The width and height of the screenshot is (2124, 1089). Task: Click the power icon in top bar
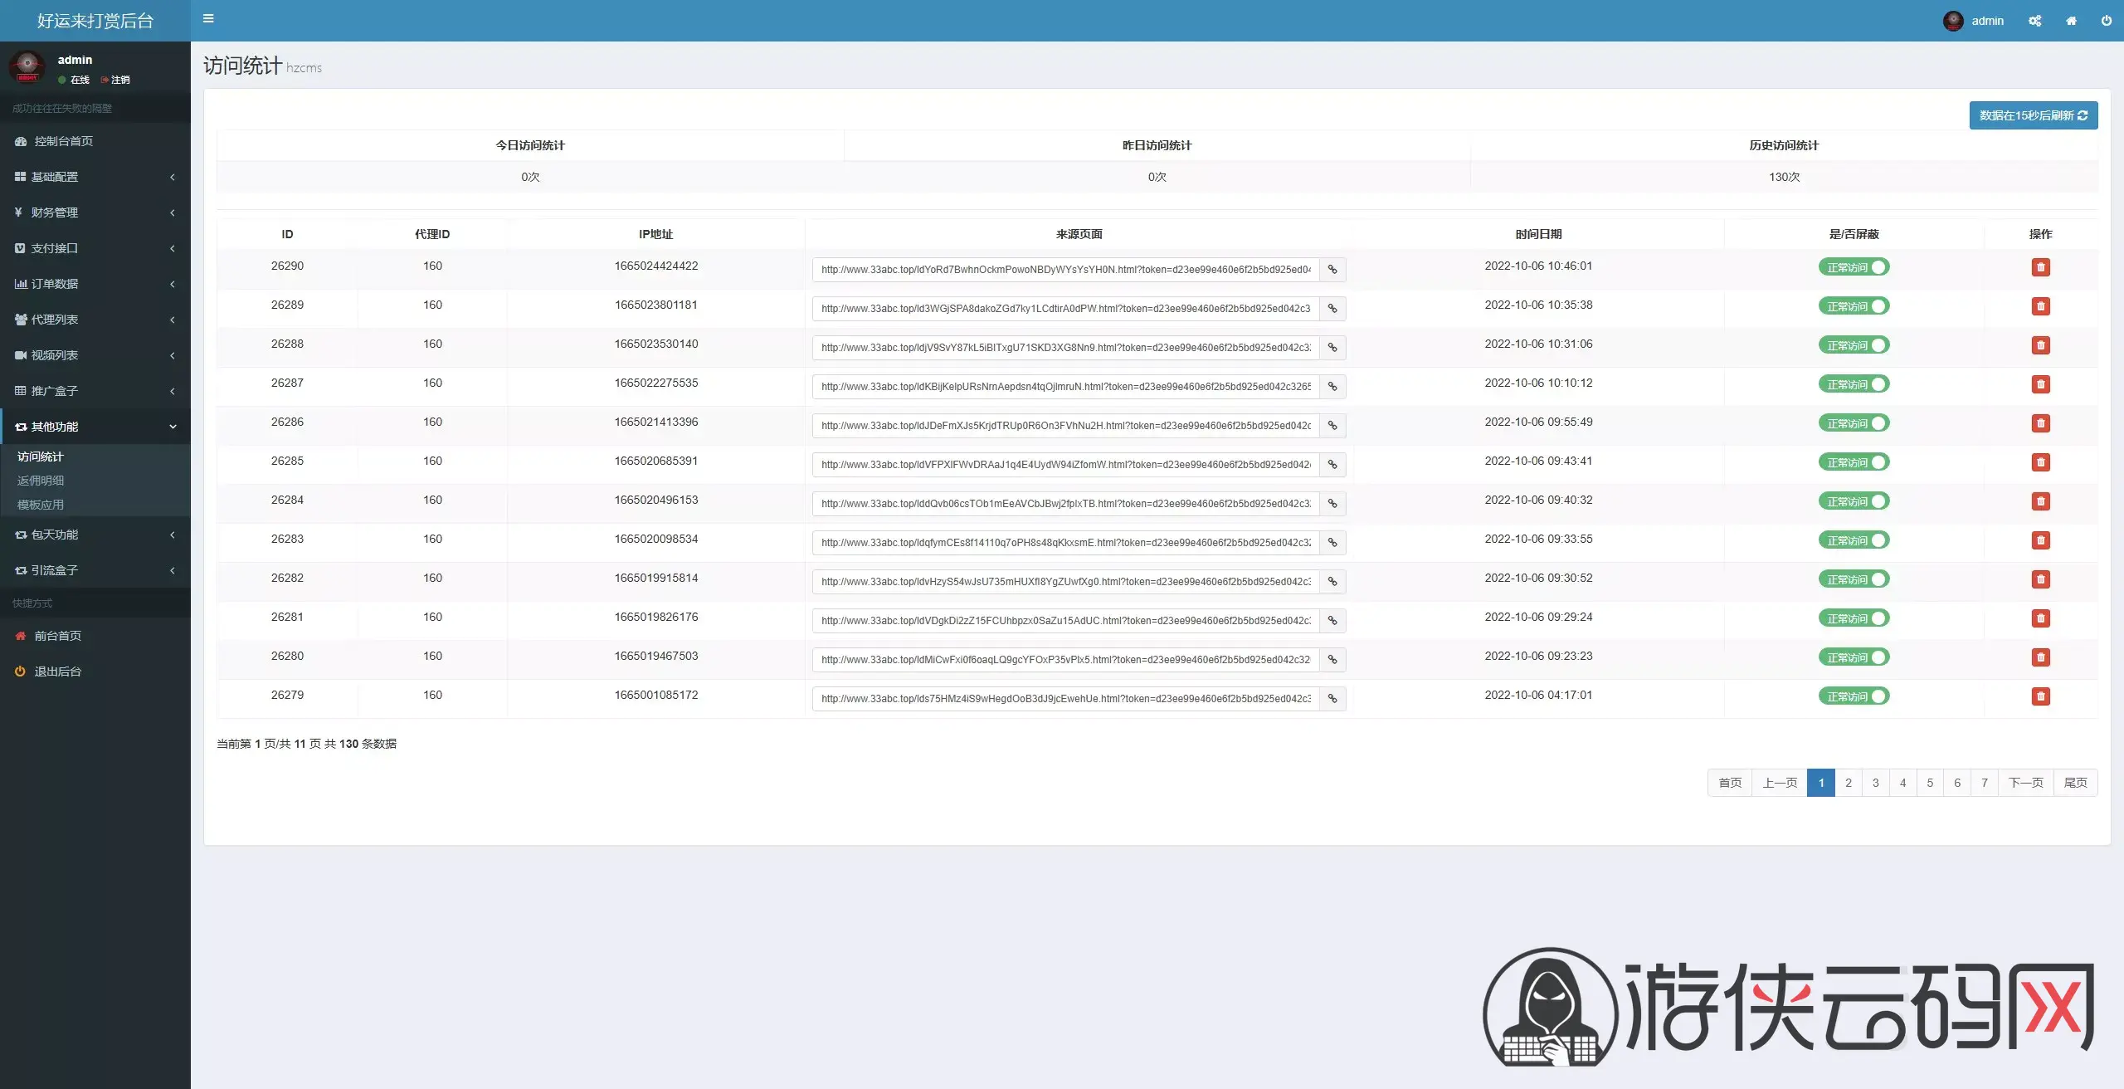[2106, 21]
